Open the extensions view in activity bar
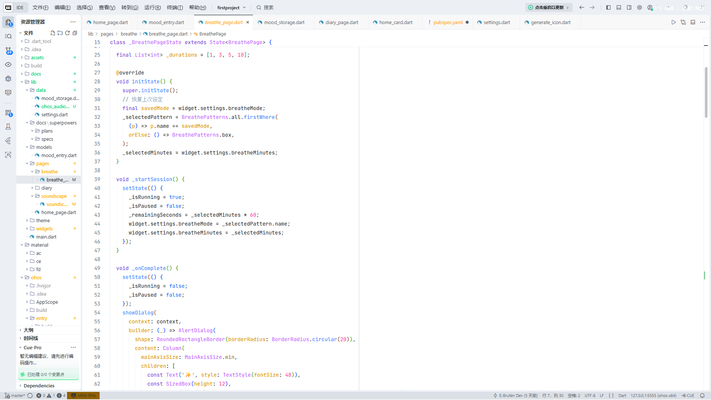This screenshot has height=400, width=711. pyautogui.click(x=8, y=113)
